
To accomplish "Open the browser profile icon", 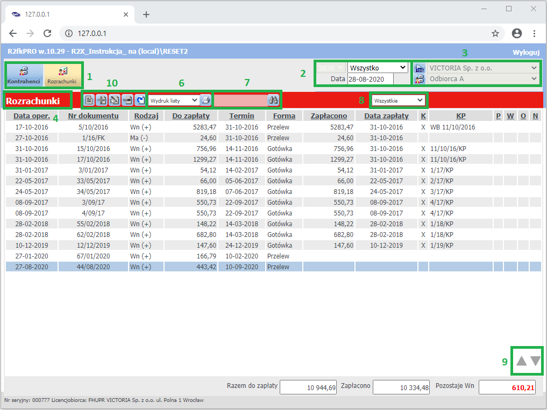I will click(517, 33).
